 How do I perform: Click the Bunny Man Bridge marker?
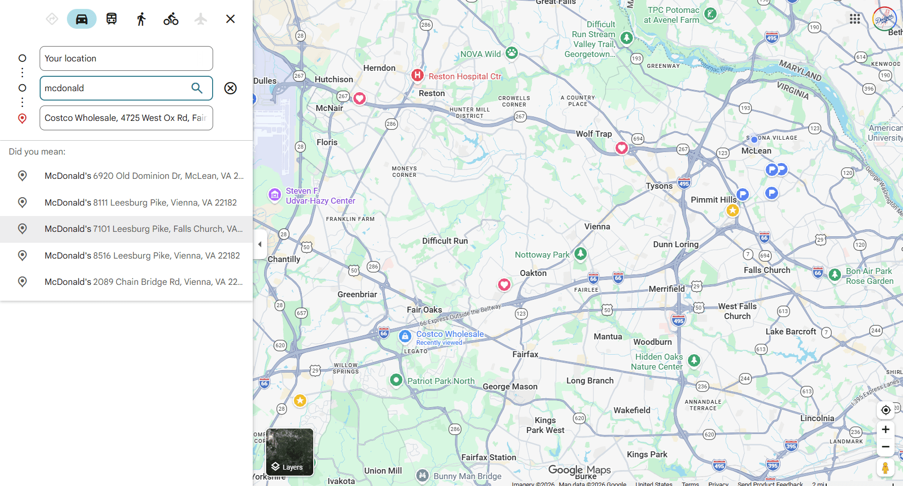click(x=422, y=476)
